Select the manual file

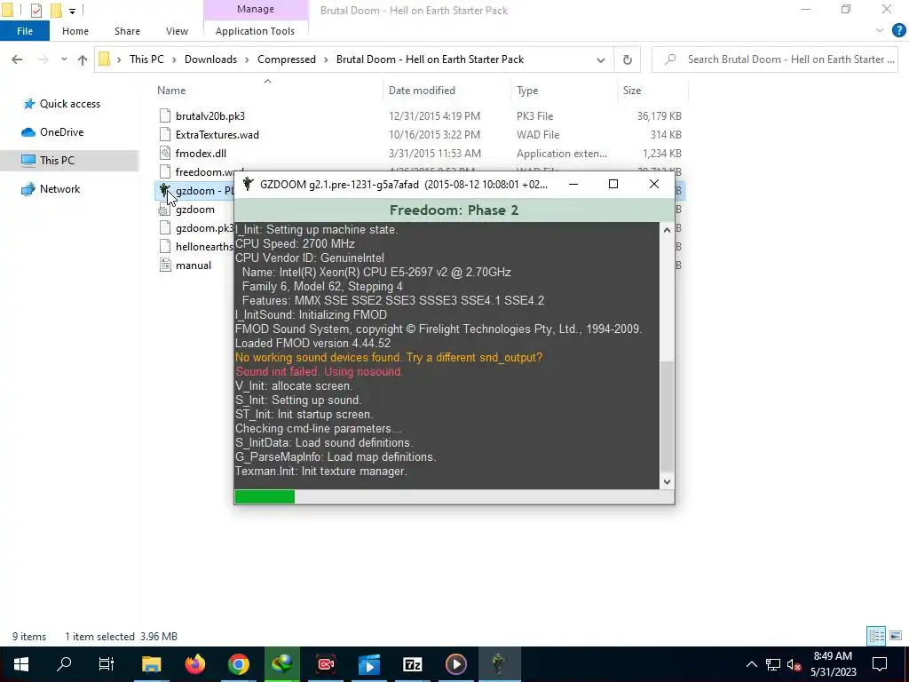click(x=193, y=265)
